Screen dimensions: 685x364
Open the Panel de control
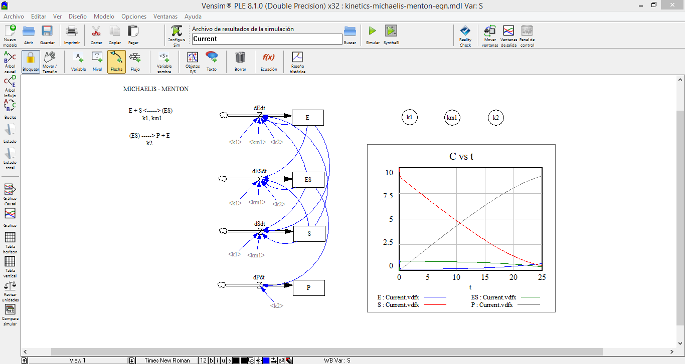tap(527, 36)
